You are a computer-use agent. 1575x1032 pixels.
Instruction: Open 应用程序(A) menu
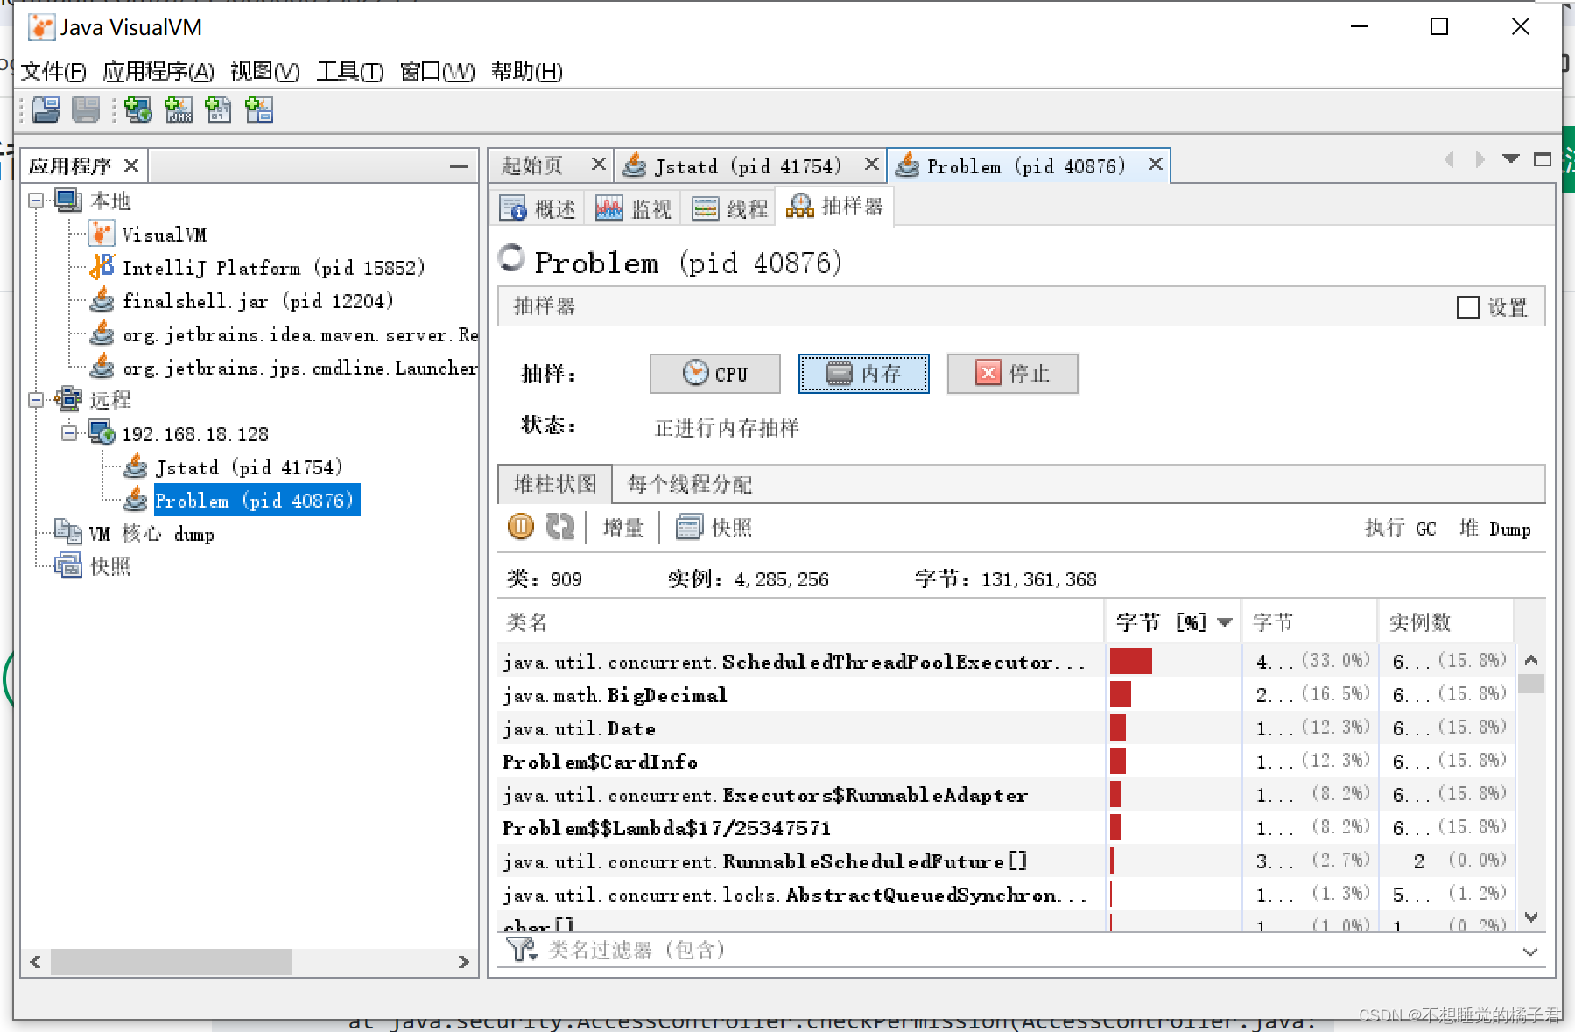pyautogui.click(x=158, y=72)
